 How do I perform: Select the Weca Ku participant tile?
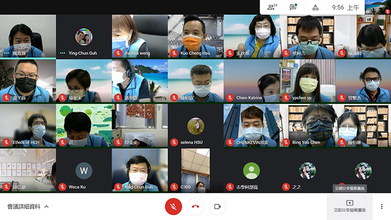84,170
